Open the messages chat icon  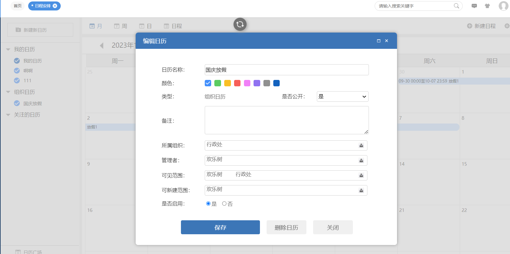click(x=474, y=6)
